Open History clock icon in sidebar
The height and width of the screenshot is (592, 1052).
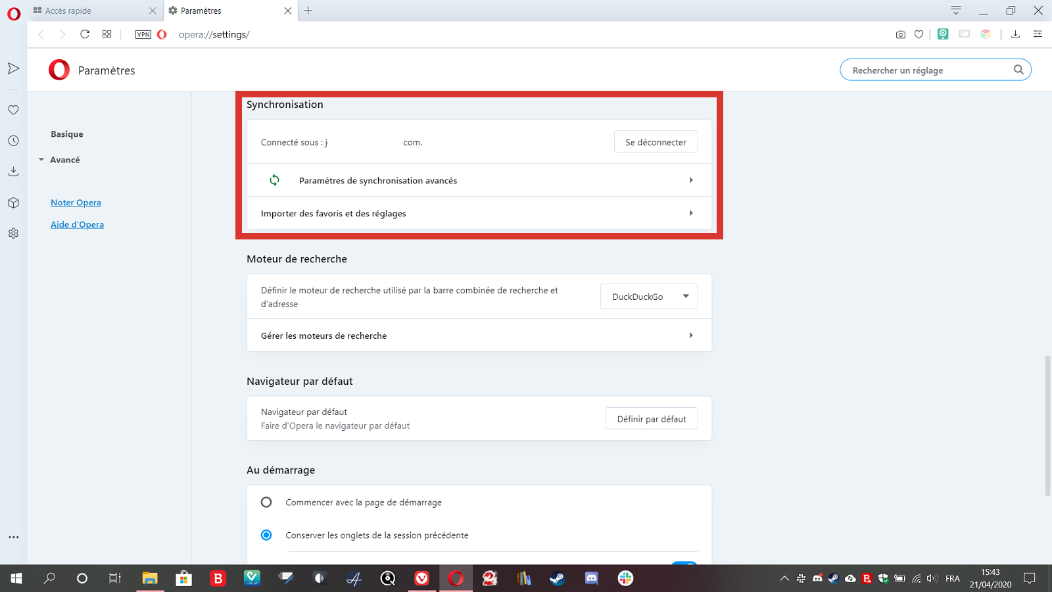tap(13, 141)
